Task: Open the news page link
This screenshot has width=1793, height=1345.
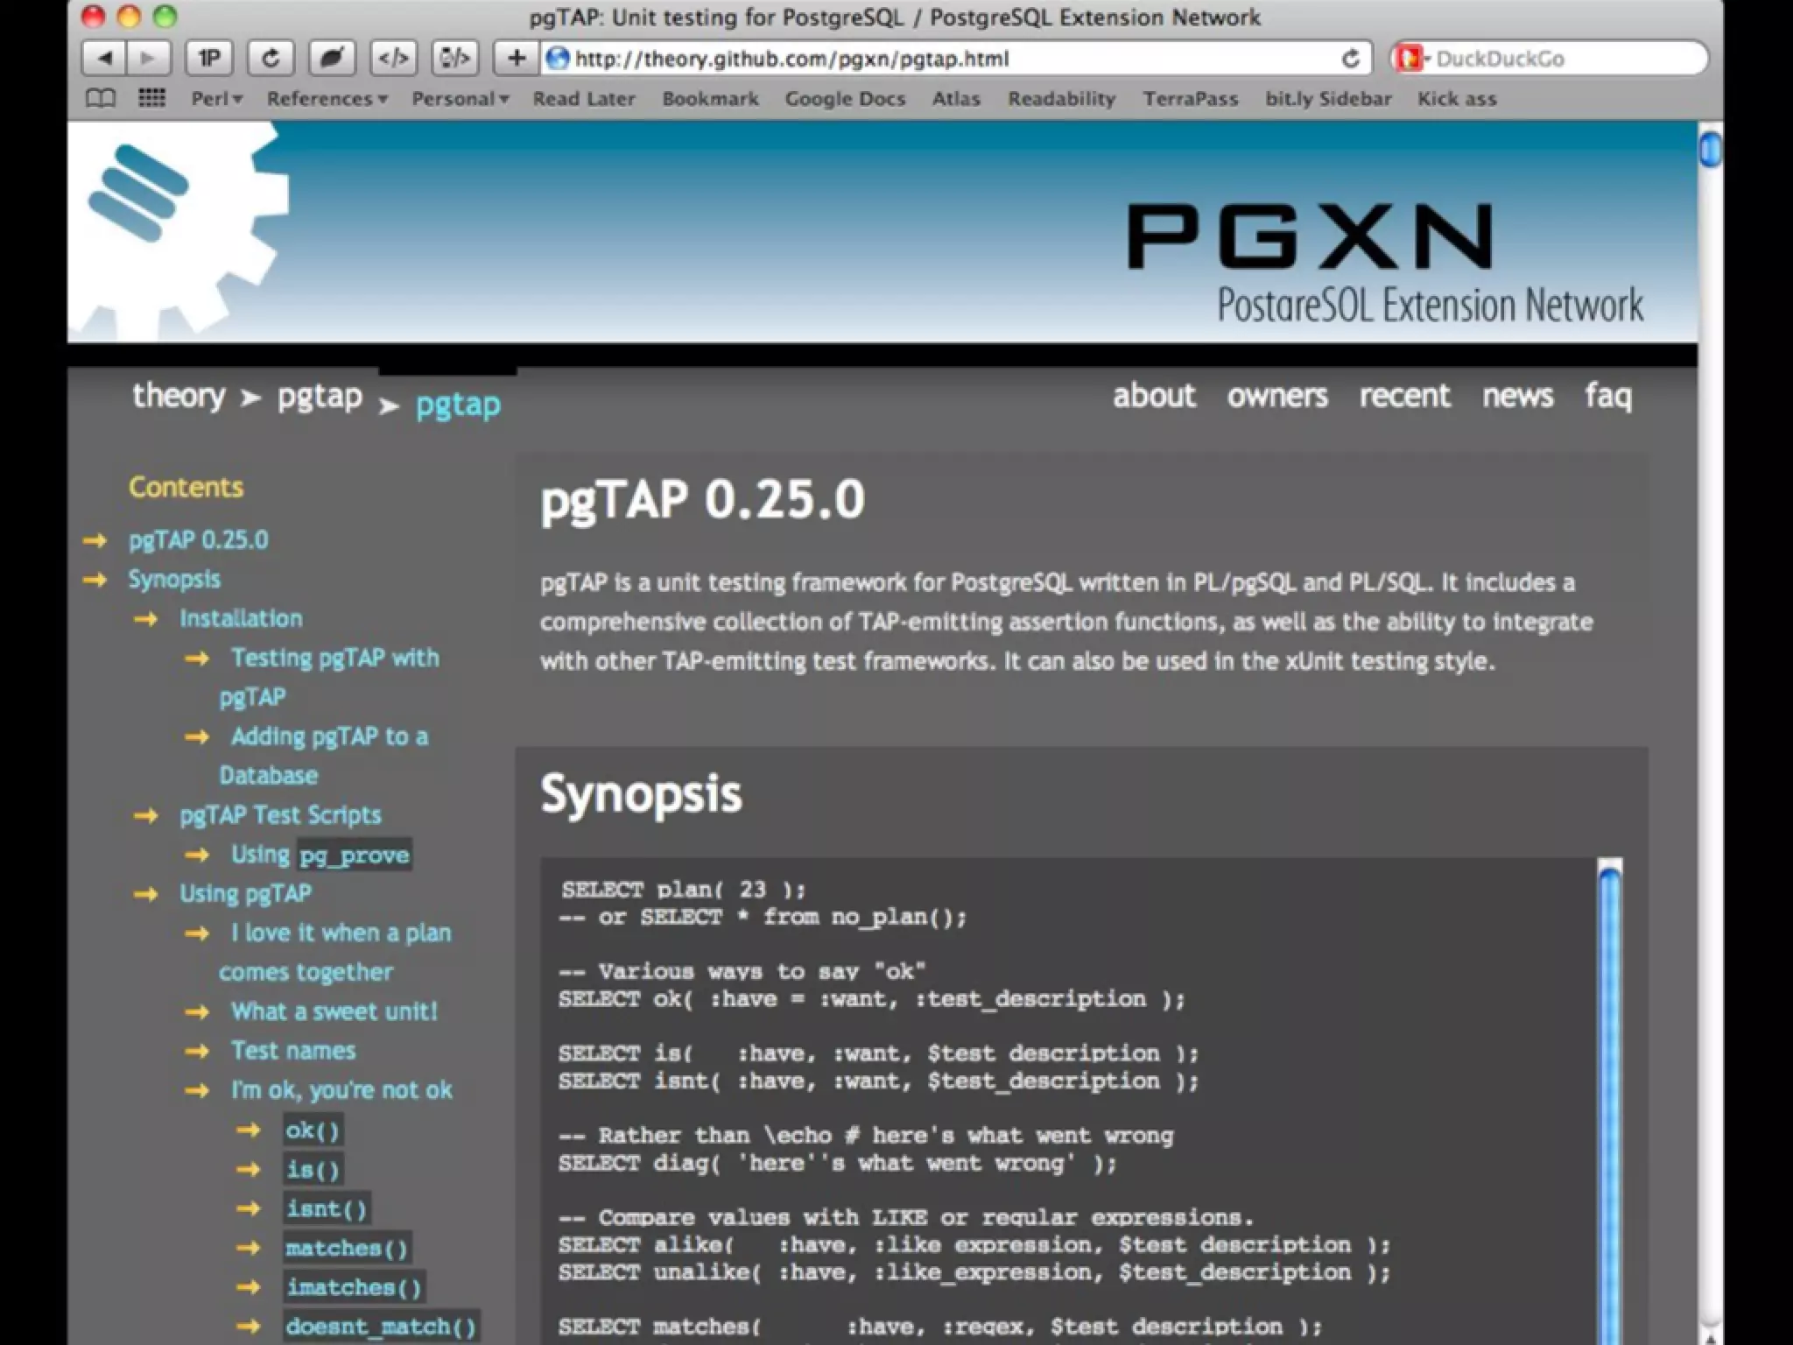Action: click(1517, 396)
